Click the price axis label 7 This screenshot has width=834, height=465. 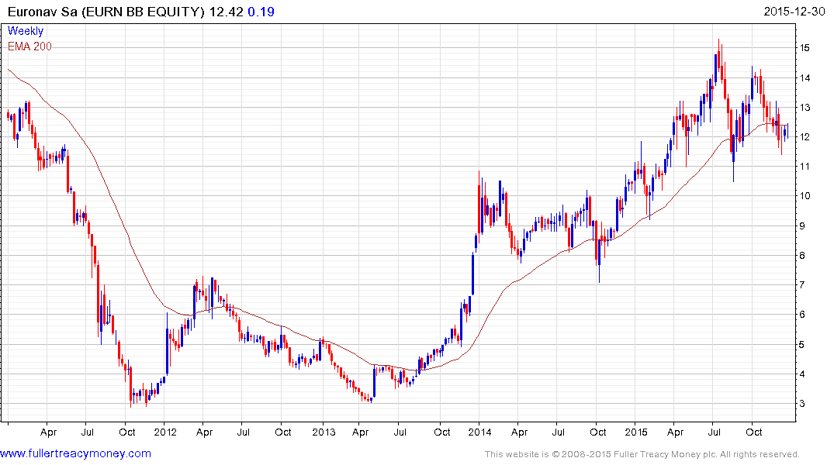802,285
